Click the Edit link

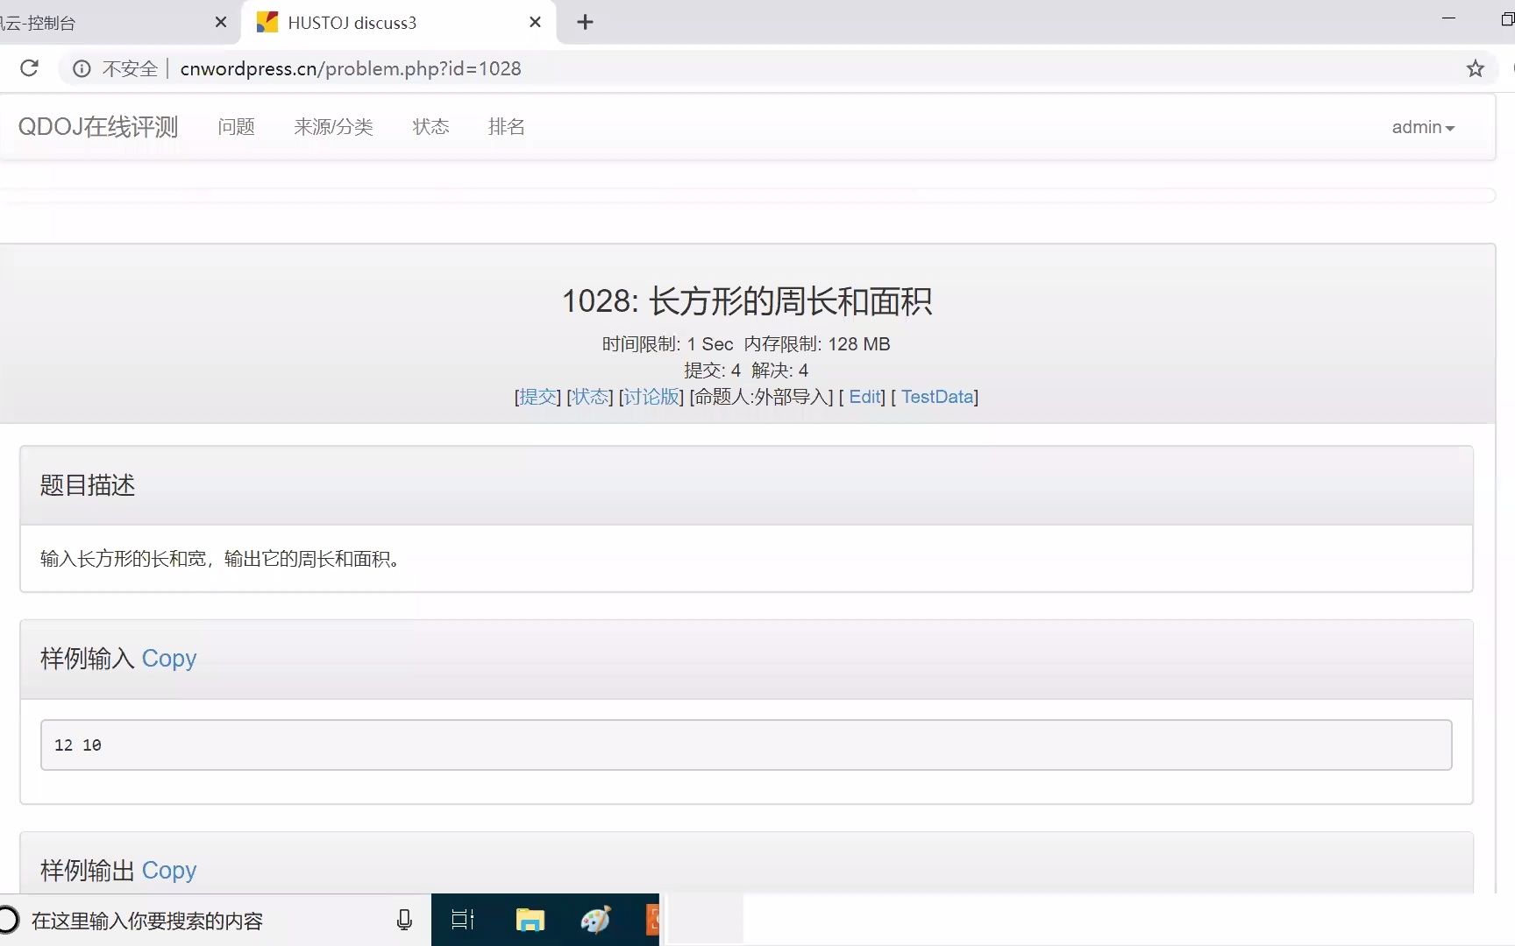pos(864,397)
